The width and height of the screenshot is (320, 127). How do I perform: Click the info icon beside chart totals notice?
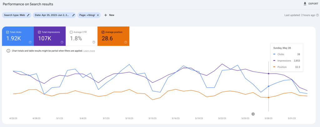click(8, 51)
